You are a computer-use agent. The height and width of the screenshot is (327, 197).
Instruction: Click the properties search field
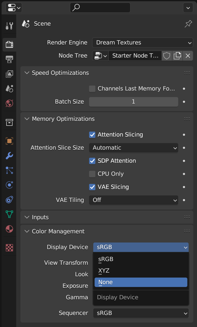pyautogui.click(x=100, y=8)
